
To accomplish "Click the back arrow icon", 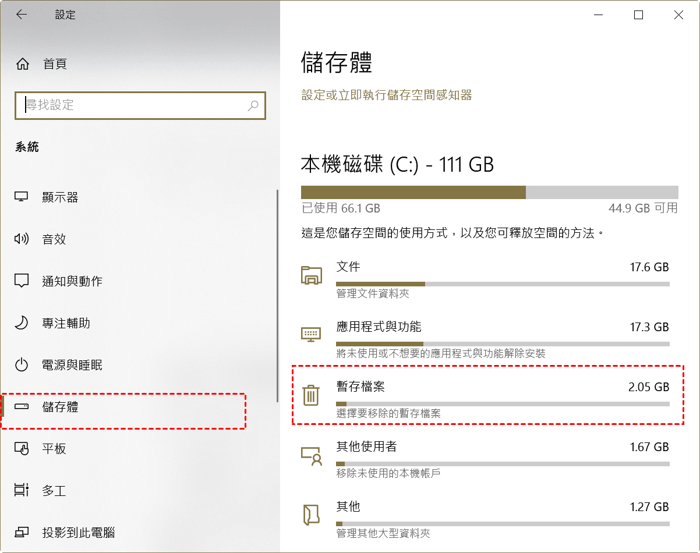I will [22, 15].
